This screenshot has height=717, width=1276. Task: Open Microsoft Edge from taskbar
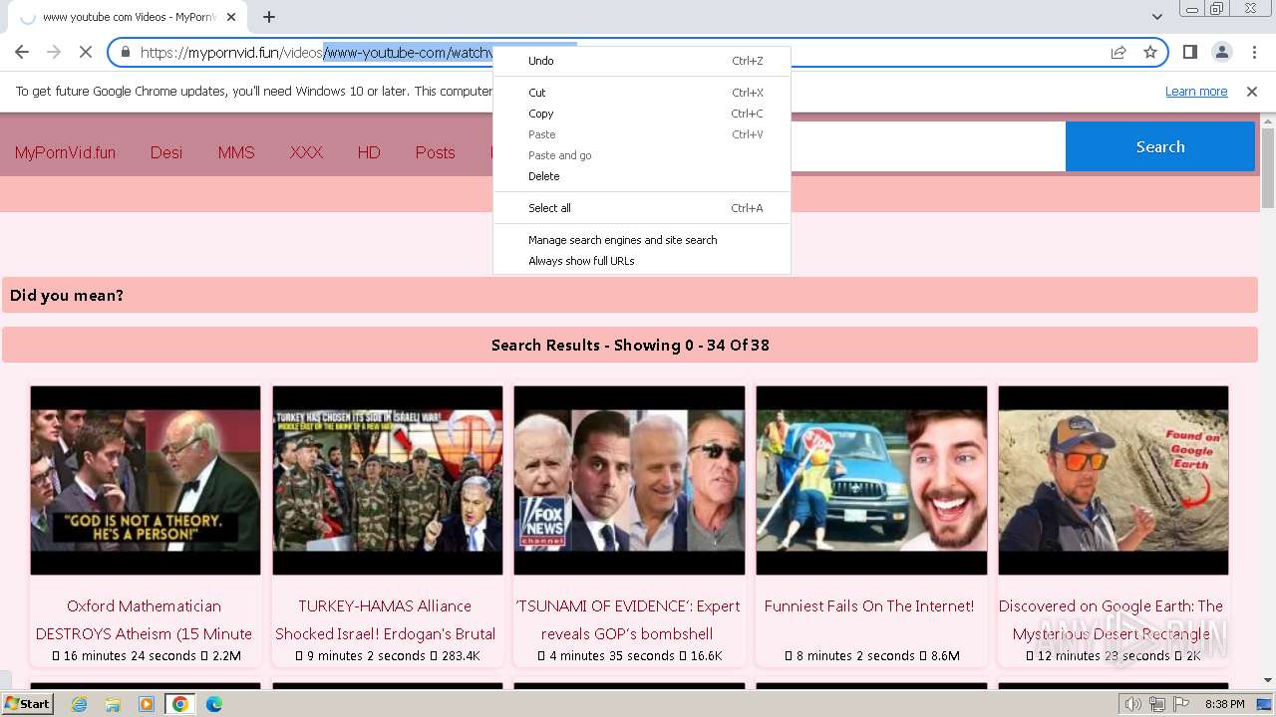click(x=214, y=704)
